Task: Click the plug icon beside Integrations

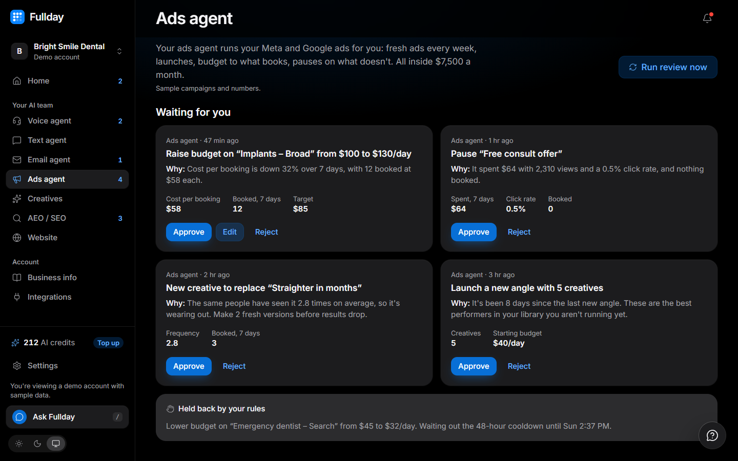Action: coord(17,297)
